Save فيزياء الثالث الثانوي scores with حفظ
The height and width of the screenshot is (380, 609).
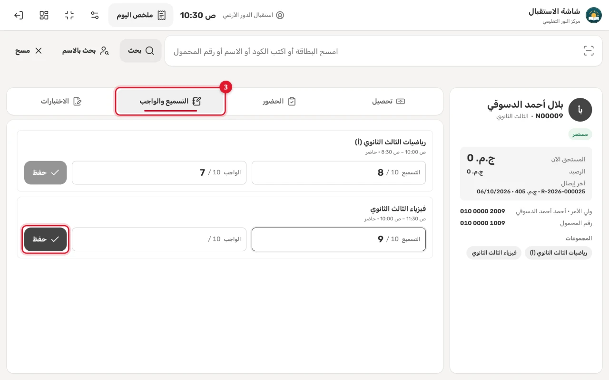46,239
